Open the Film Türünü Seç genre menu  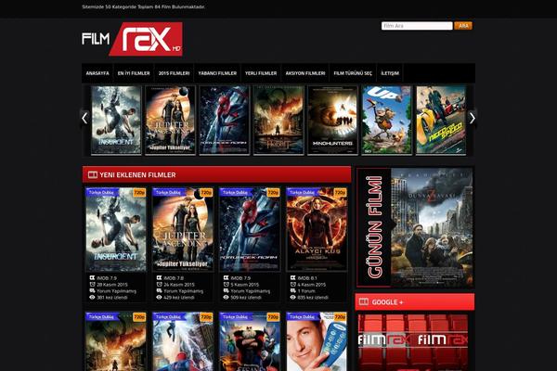(x=353, y=73)
